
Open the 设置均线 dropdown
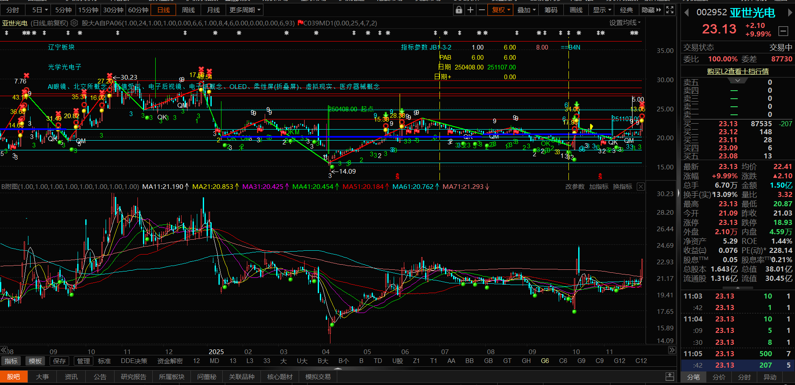(625, 23)
